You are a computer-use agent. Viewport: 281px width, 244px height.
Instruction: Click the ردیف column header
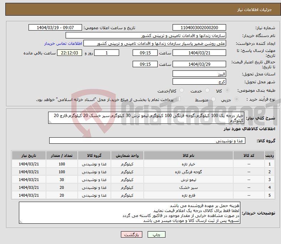click(269, 155)
